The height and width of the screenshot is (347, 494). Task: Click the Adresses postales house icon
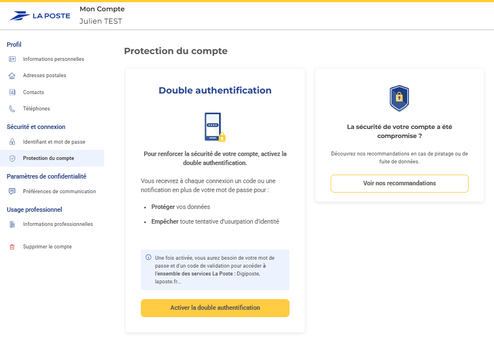[12, 75]
